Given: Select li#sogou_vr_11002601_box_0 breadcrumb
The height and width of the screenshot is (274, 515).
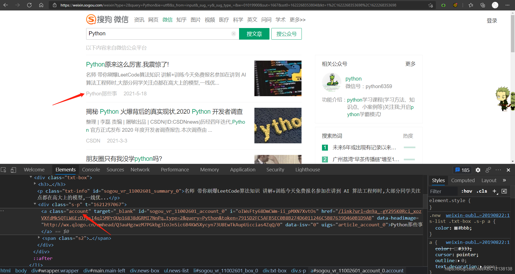Looking at the screenshot, I should click(226, 270).
